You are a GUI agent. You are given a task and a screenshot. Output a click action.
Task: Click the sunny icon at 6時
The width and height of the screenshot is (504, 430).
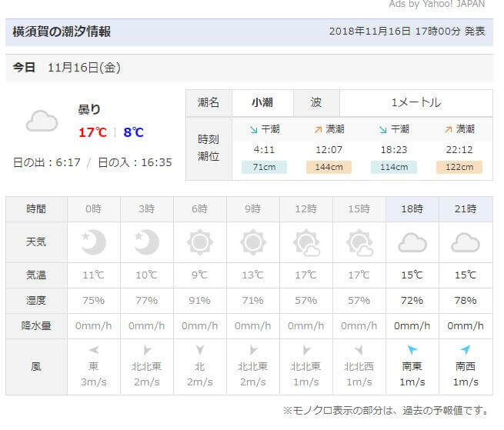click(x=199, y=242)
